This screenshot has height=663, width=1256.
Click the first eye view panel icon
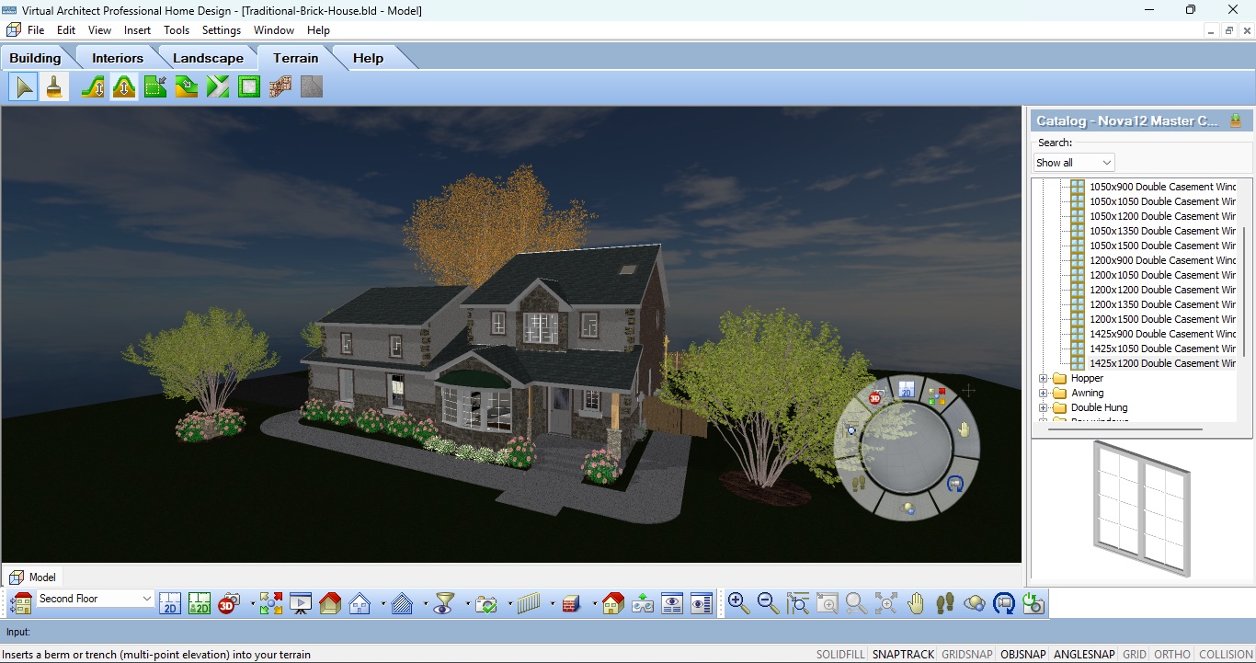(672, 603)
